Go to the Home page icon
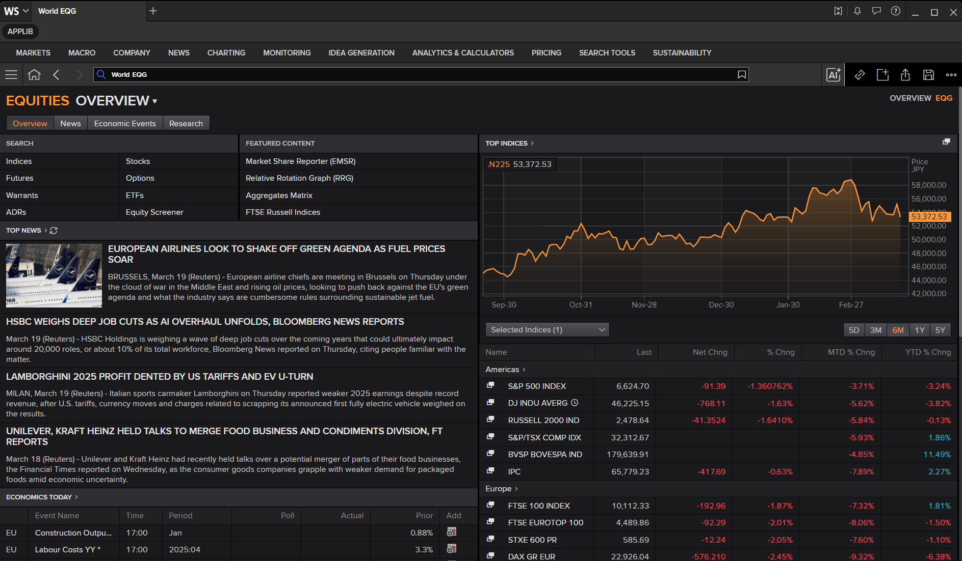The image size is (962, 561). coord(34,75)
